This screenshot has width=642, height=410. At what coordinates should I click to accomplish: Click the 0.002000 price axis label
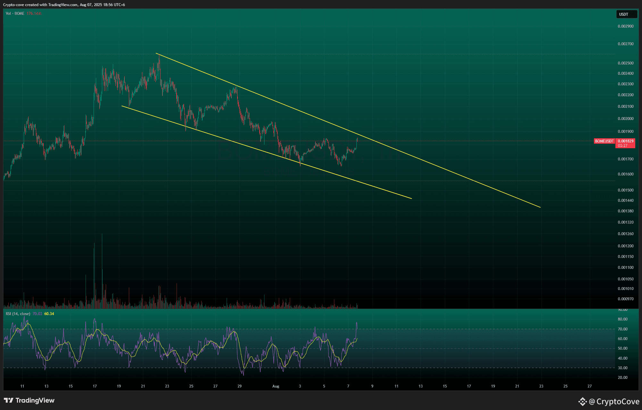point(625,119)
